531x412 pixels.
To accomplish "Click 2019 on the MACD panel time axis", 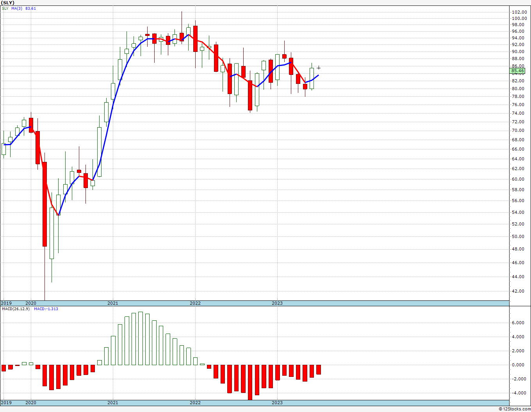I will pos(6,403).
